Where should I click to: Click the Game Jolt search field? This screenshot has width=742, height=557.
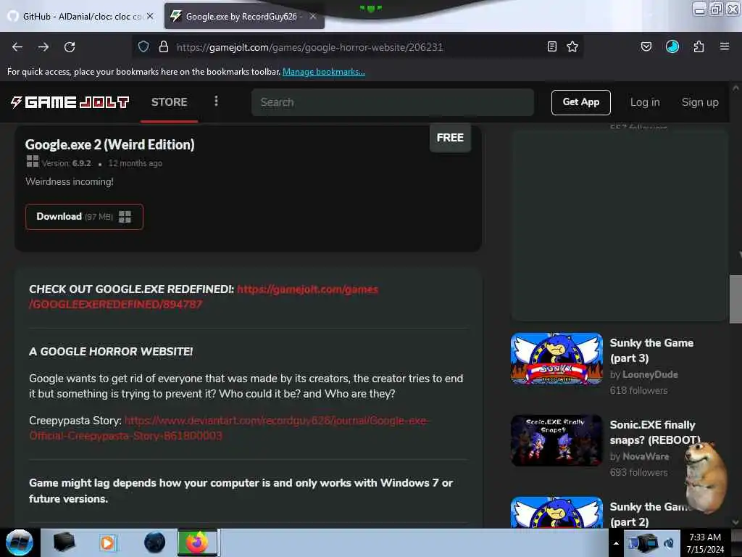pos(393,102)
